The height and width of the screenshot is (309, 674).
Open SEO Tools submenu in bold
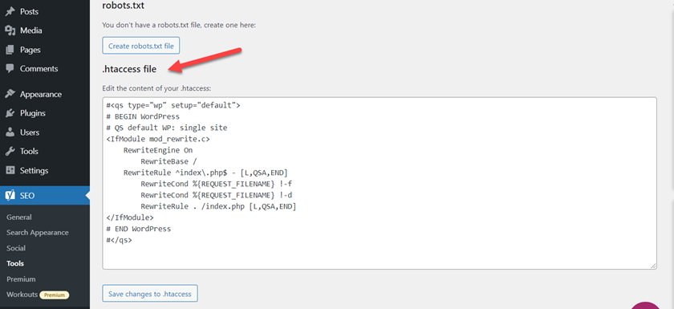15,263
